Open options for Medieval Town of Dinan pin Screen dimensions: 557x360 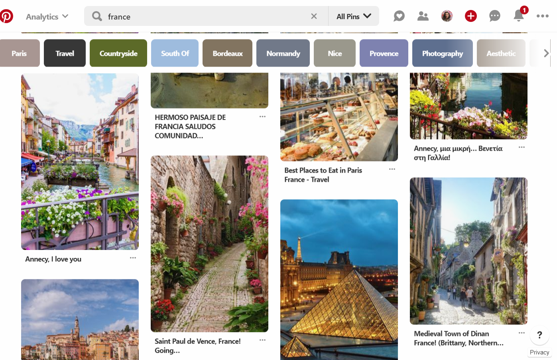tap(522, 332)
